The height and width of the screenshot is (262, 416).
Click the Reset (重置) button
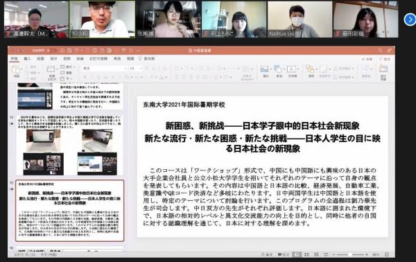point(67,73)
